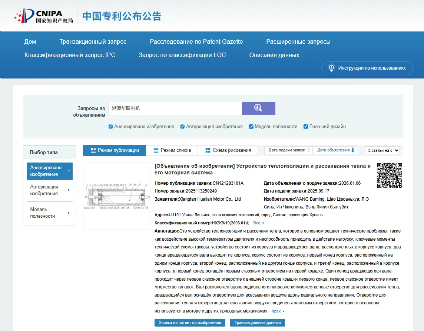Screen dimensions: 424x331
Task: Open 'Классификационный запрос IPC' menu item
Action: [70, 55]
